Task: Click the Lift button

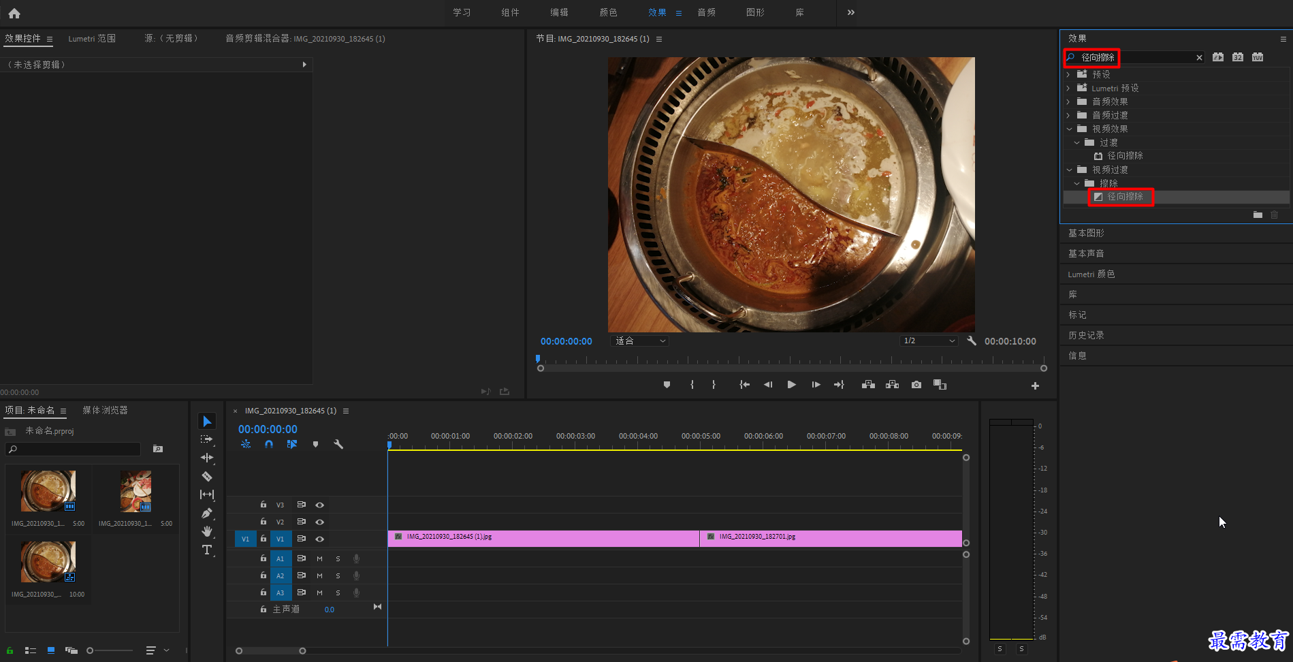Action: tap(868, 385)
